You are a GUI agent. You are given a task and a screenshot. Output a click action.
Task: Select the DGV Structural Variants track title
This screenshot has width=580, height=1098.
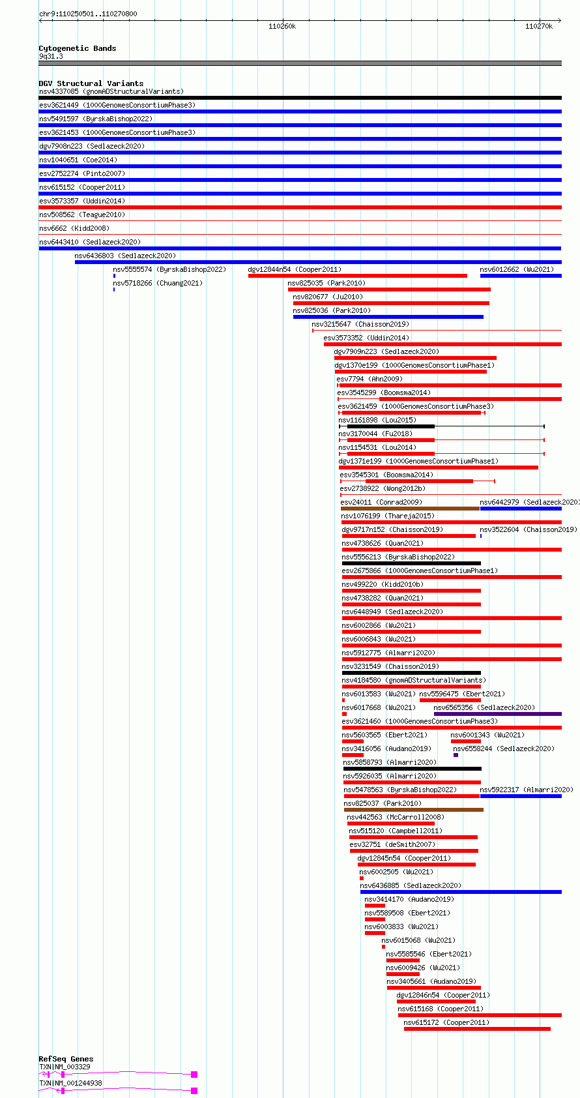pyautogui.click(x=91, y=83)
